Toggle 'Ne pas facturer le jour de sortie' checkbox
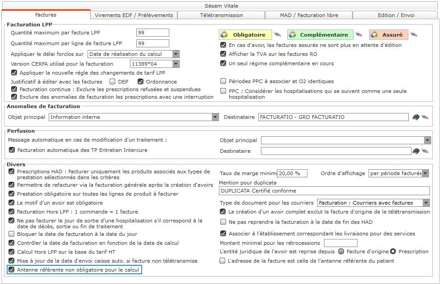The width and height of the screenshot is (441, 285). tap(11, 221)
